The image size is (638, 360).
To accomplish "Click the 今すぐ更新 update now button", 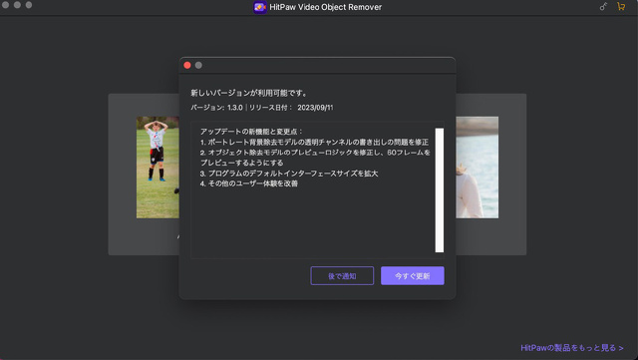I will click(x=412, y=275).
